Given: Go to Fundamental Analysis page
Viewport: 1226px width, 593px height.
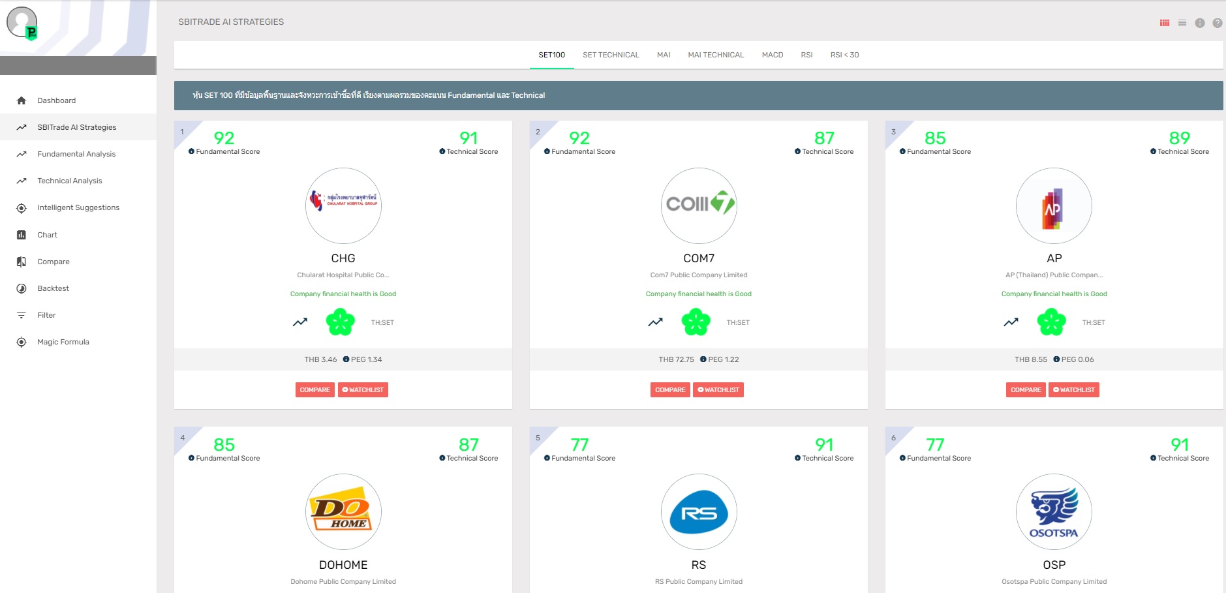Looking at the screenshot, I should point(78,154).
